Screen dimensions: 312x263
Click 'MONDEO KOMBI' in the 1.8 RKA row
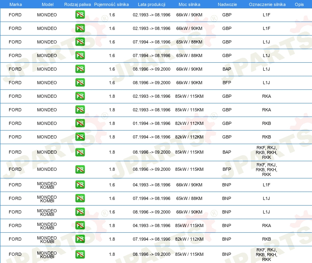pyautogui.click(x=47, y=226)
